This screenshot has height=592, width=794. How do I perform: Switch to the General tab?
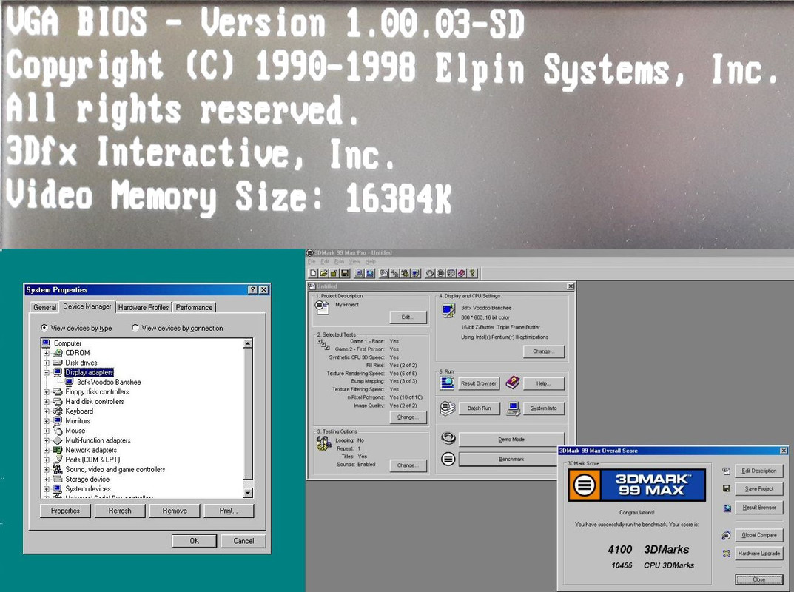44,307
